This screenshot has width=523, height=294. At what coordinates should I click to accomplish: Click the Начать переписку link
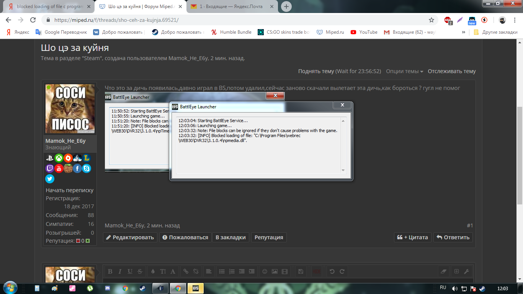tap(70, 190)
